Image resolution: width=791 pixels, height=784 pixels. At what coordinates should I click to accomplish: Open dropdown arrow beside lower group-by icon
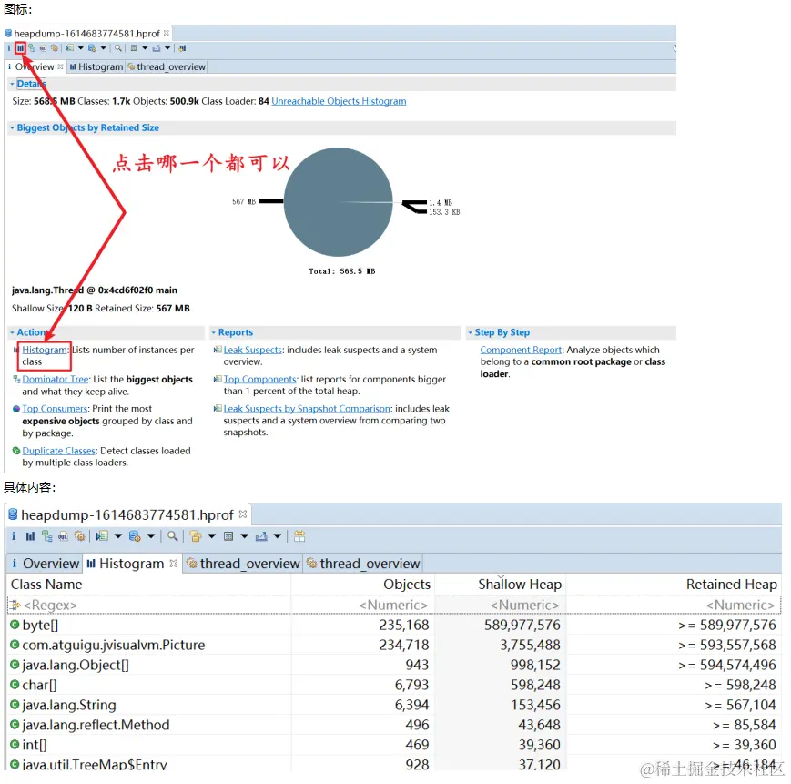point(212,536)
